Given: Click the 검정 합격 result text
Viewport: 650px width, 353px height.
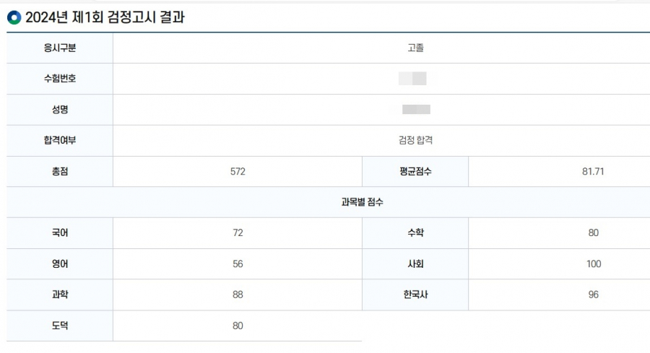Looking at the screenshot, I should pyautogui.click(x=415, y=141).
